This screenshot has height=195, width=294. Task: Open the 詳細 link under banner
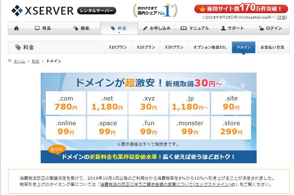point(282,18)
